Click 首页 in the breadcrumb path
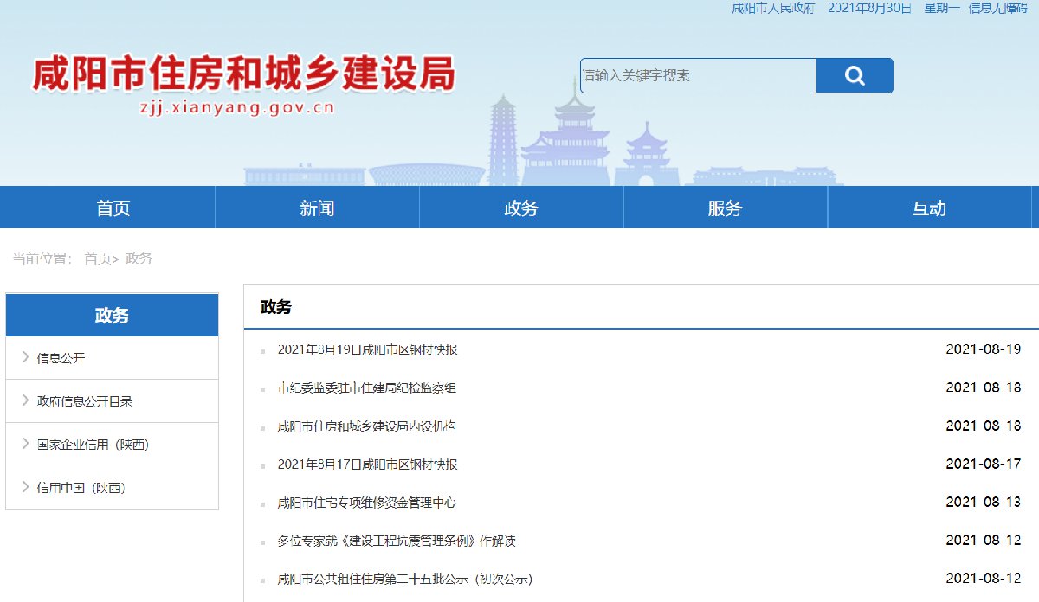 pos(97,259)
